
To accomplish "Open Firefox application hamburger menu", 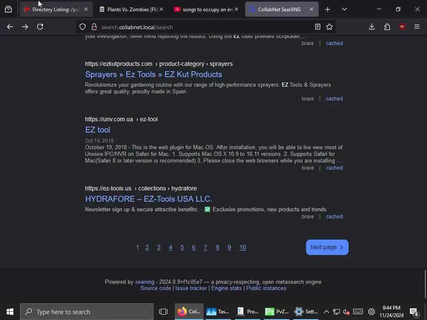I will (x=417, y=27).
